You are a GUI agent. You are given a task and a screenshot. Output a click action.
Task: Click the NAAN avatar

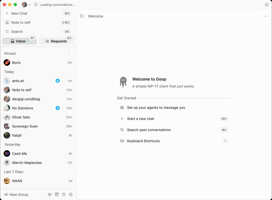[x=7, y=181]
